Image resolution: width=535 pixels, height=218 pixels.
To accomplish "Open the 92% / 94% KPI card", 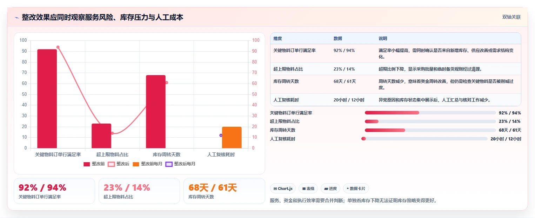I will (54, 191).
